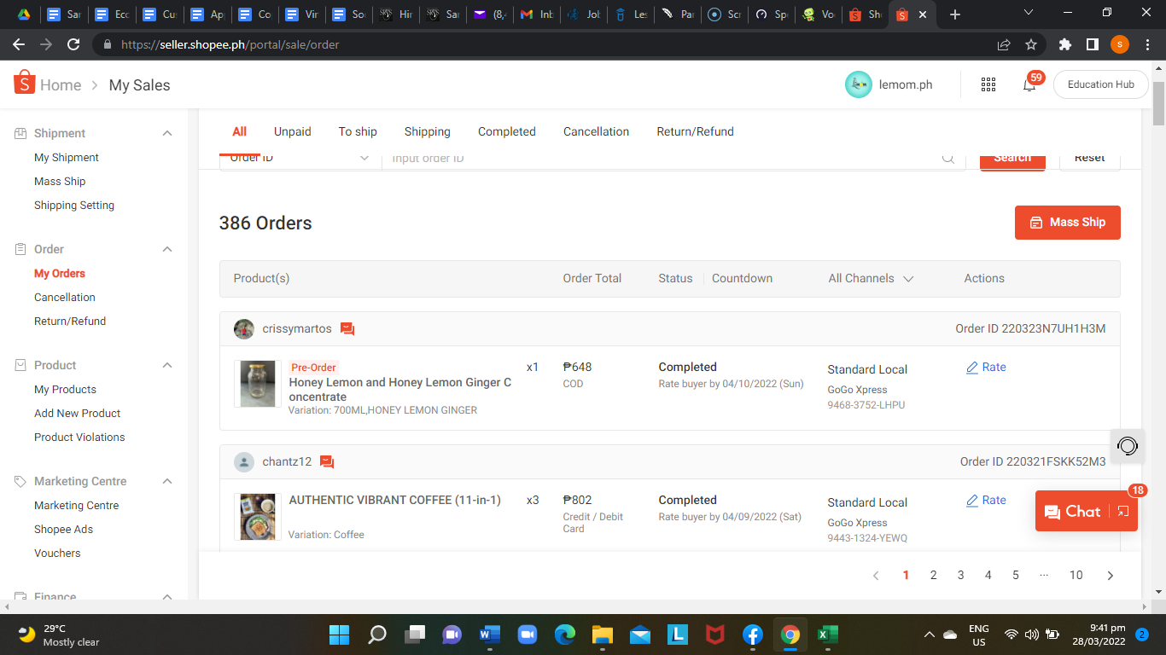Go back with the browser back arrow
1166x655 pixels.
pos(19,44)
